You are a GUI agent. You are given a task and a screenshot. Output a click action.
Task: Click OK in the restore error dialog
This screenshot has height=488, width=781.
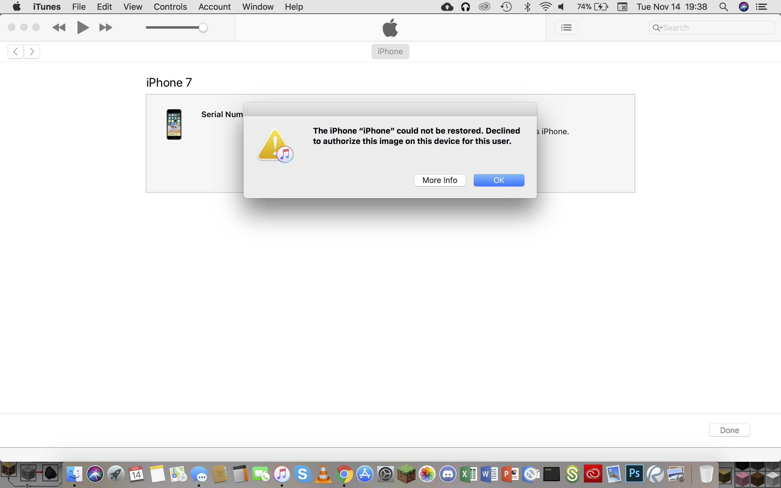[x=498, y=180]
